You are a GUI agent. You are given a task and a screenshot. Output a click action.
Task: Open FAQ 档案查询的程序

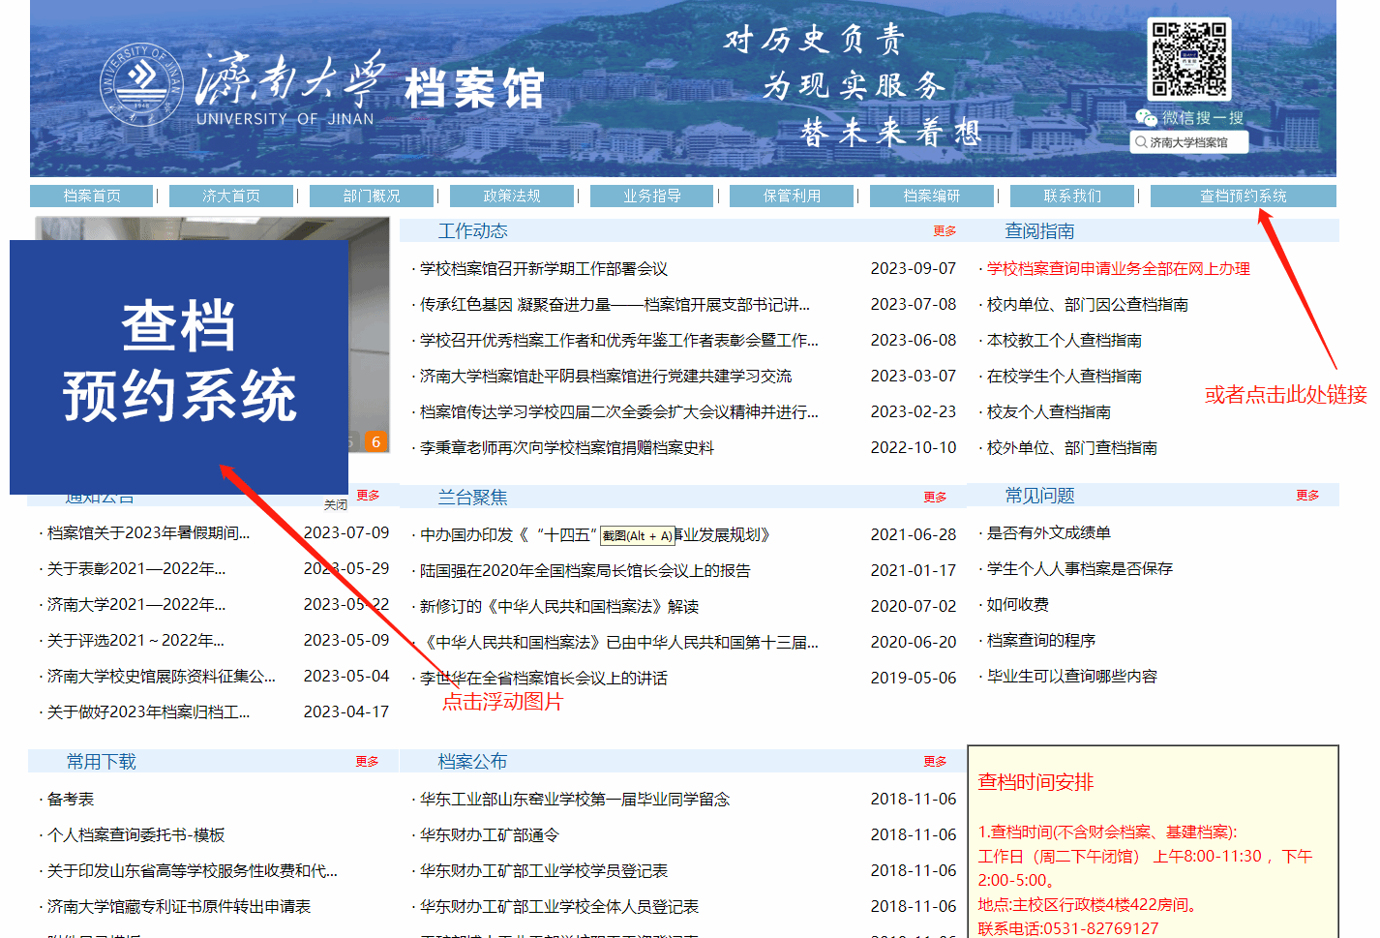pos(1041,640)
